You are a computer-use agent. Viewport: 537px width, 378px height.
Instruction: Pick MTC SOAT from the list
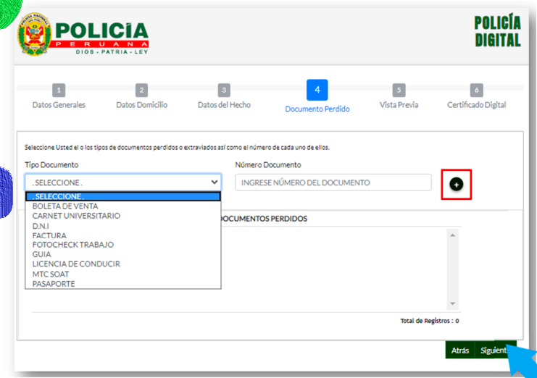(51, 274)
